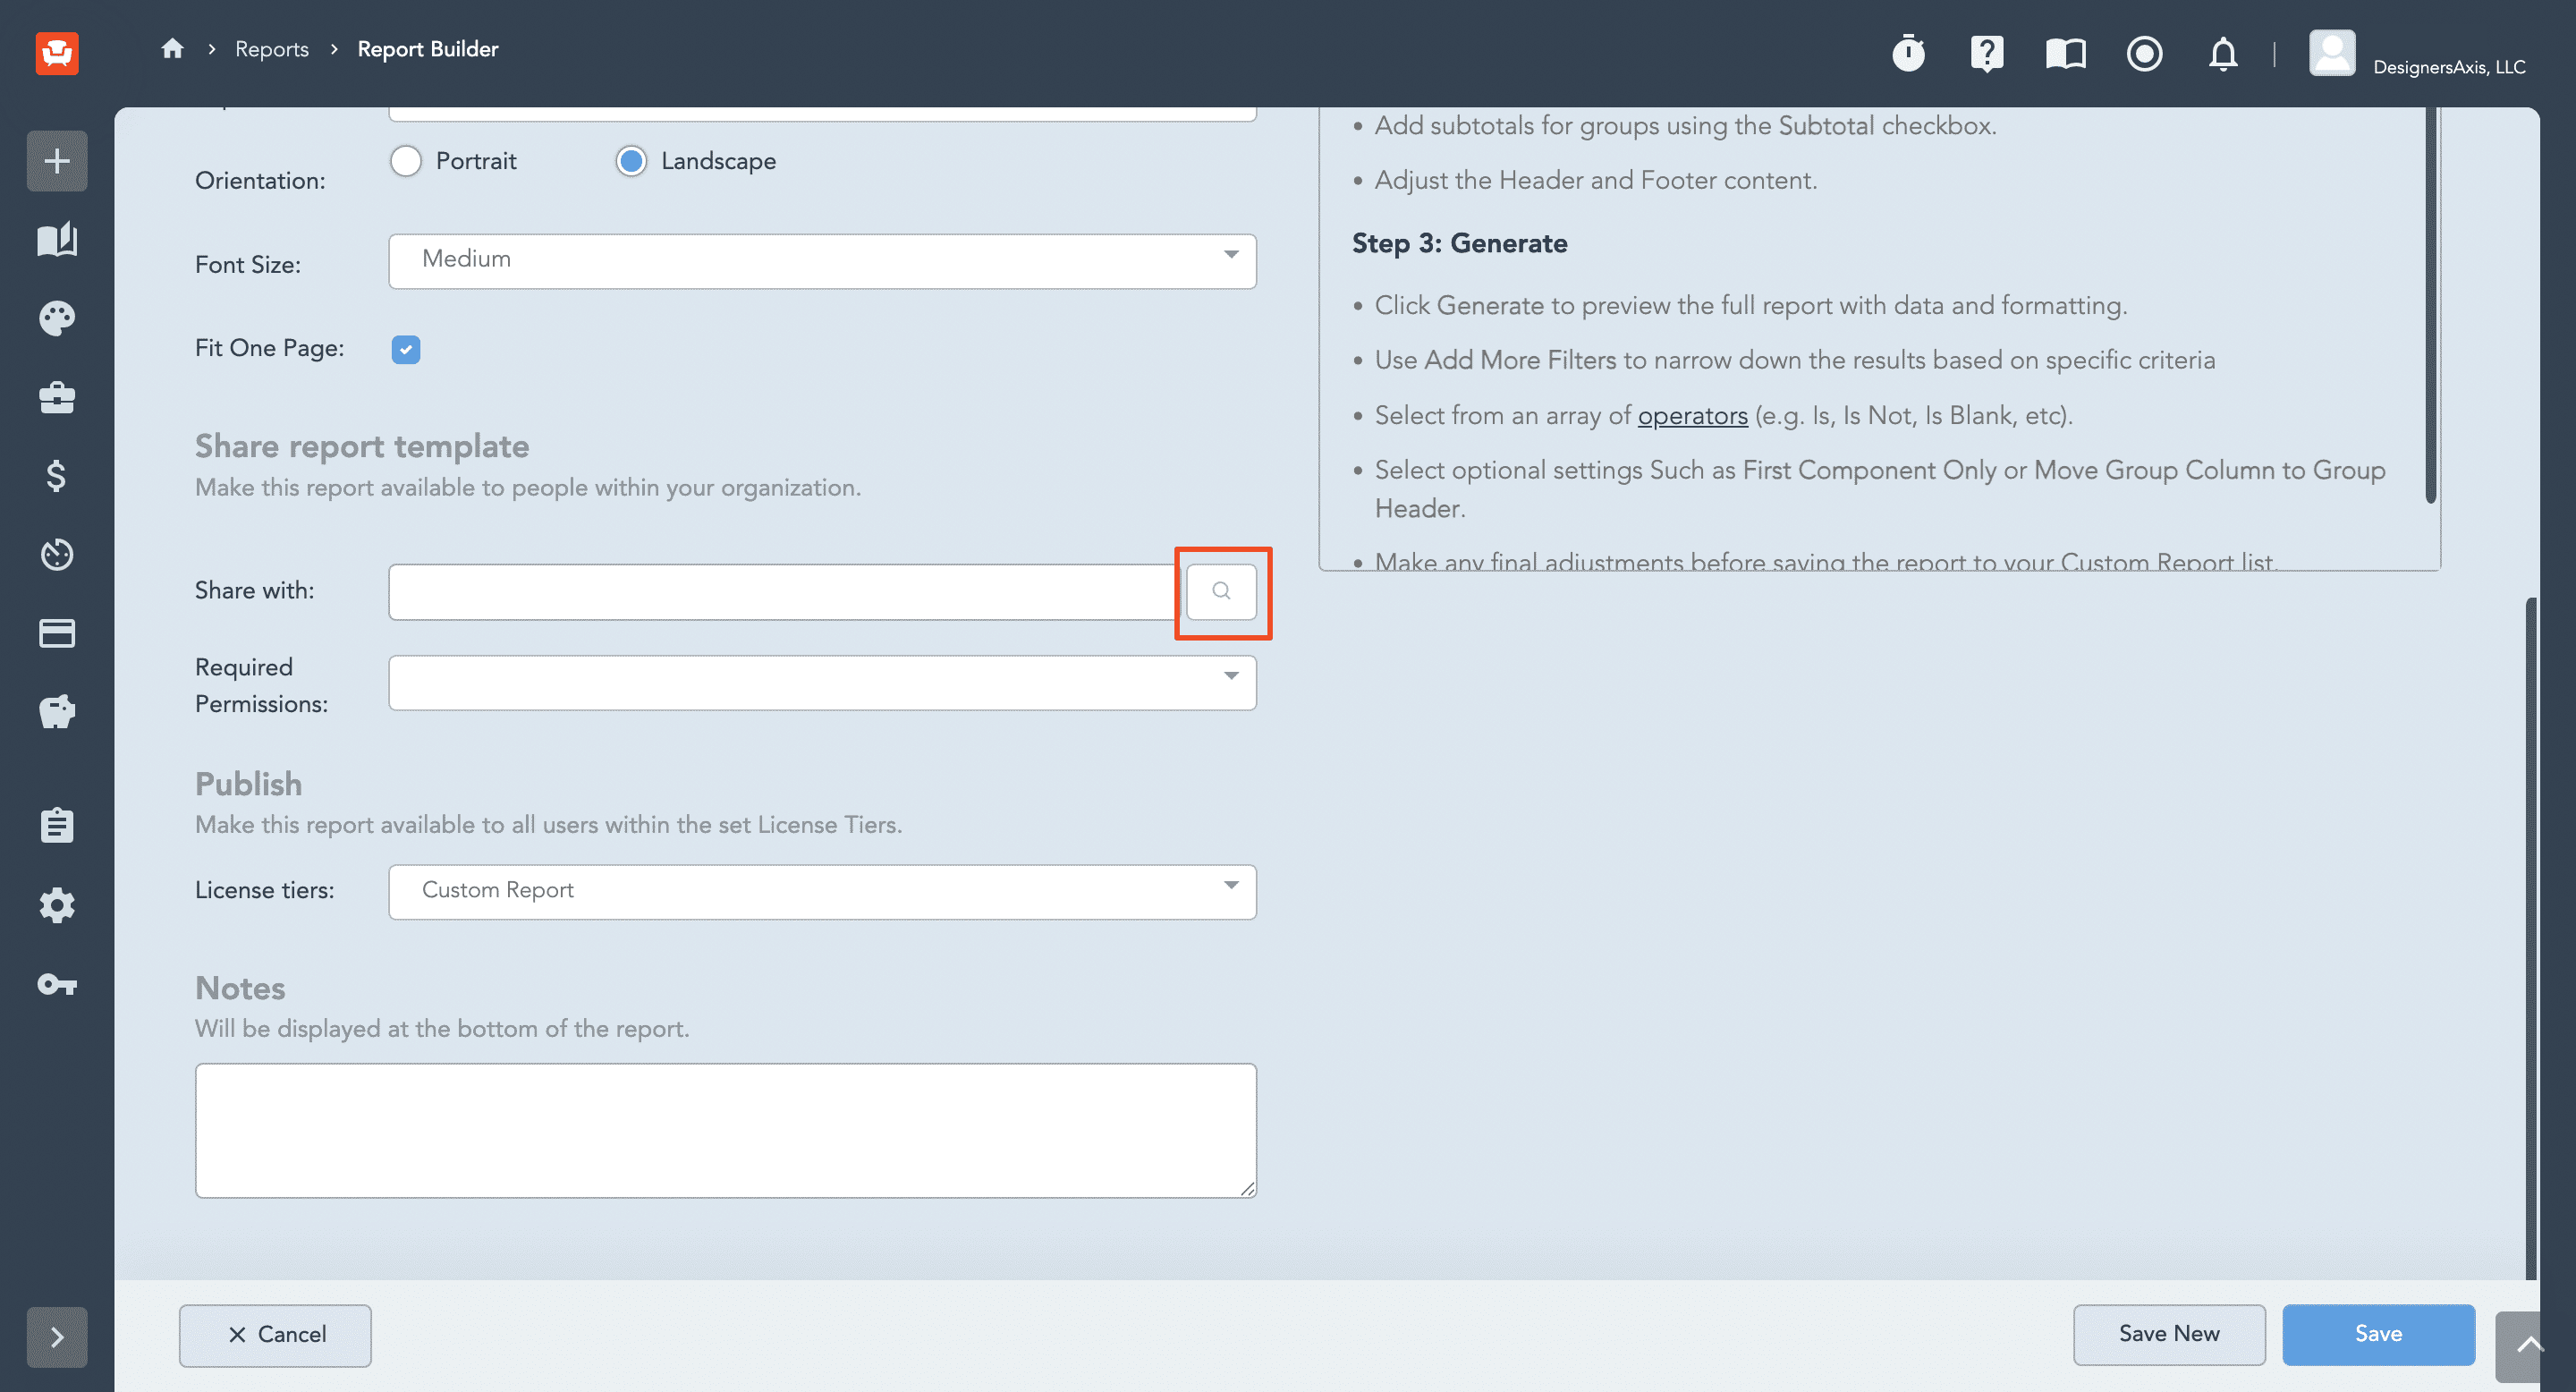Click into the Notes text area
The image size is (2576, 1392).
click(726, 1130)
